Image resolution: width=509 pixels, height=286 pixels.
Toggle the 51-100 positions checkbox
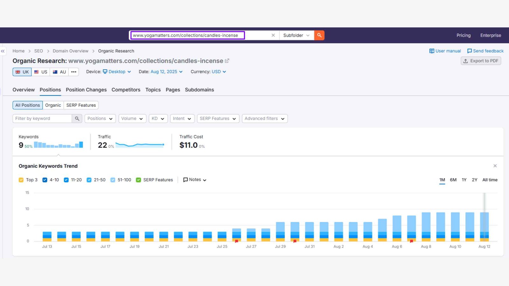[113, 180]
